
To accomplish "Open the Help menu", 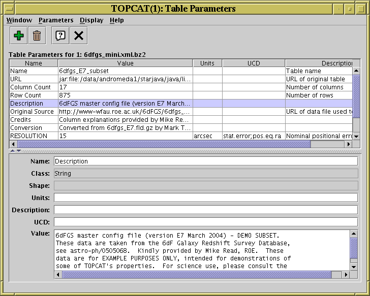I will click(116, 20).
